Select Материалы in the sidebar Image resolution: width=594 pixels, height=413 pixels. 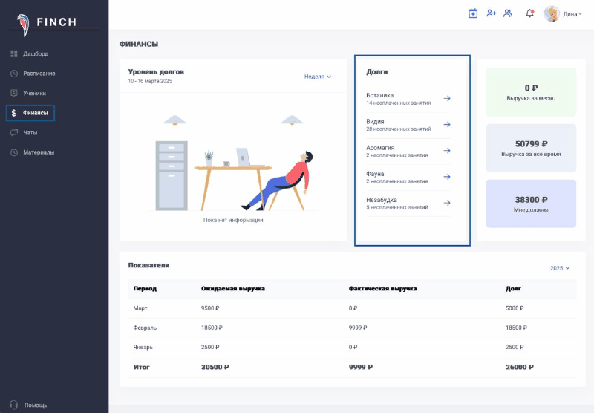coord(38,152)
